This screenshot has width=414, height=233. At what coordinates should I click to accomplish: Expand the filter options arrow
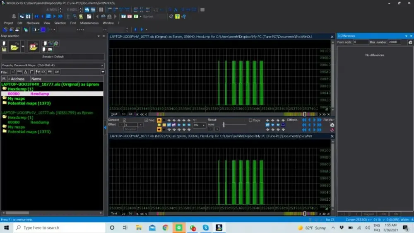(103, 72)
